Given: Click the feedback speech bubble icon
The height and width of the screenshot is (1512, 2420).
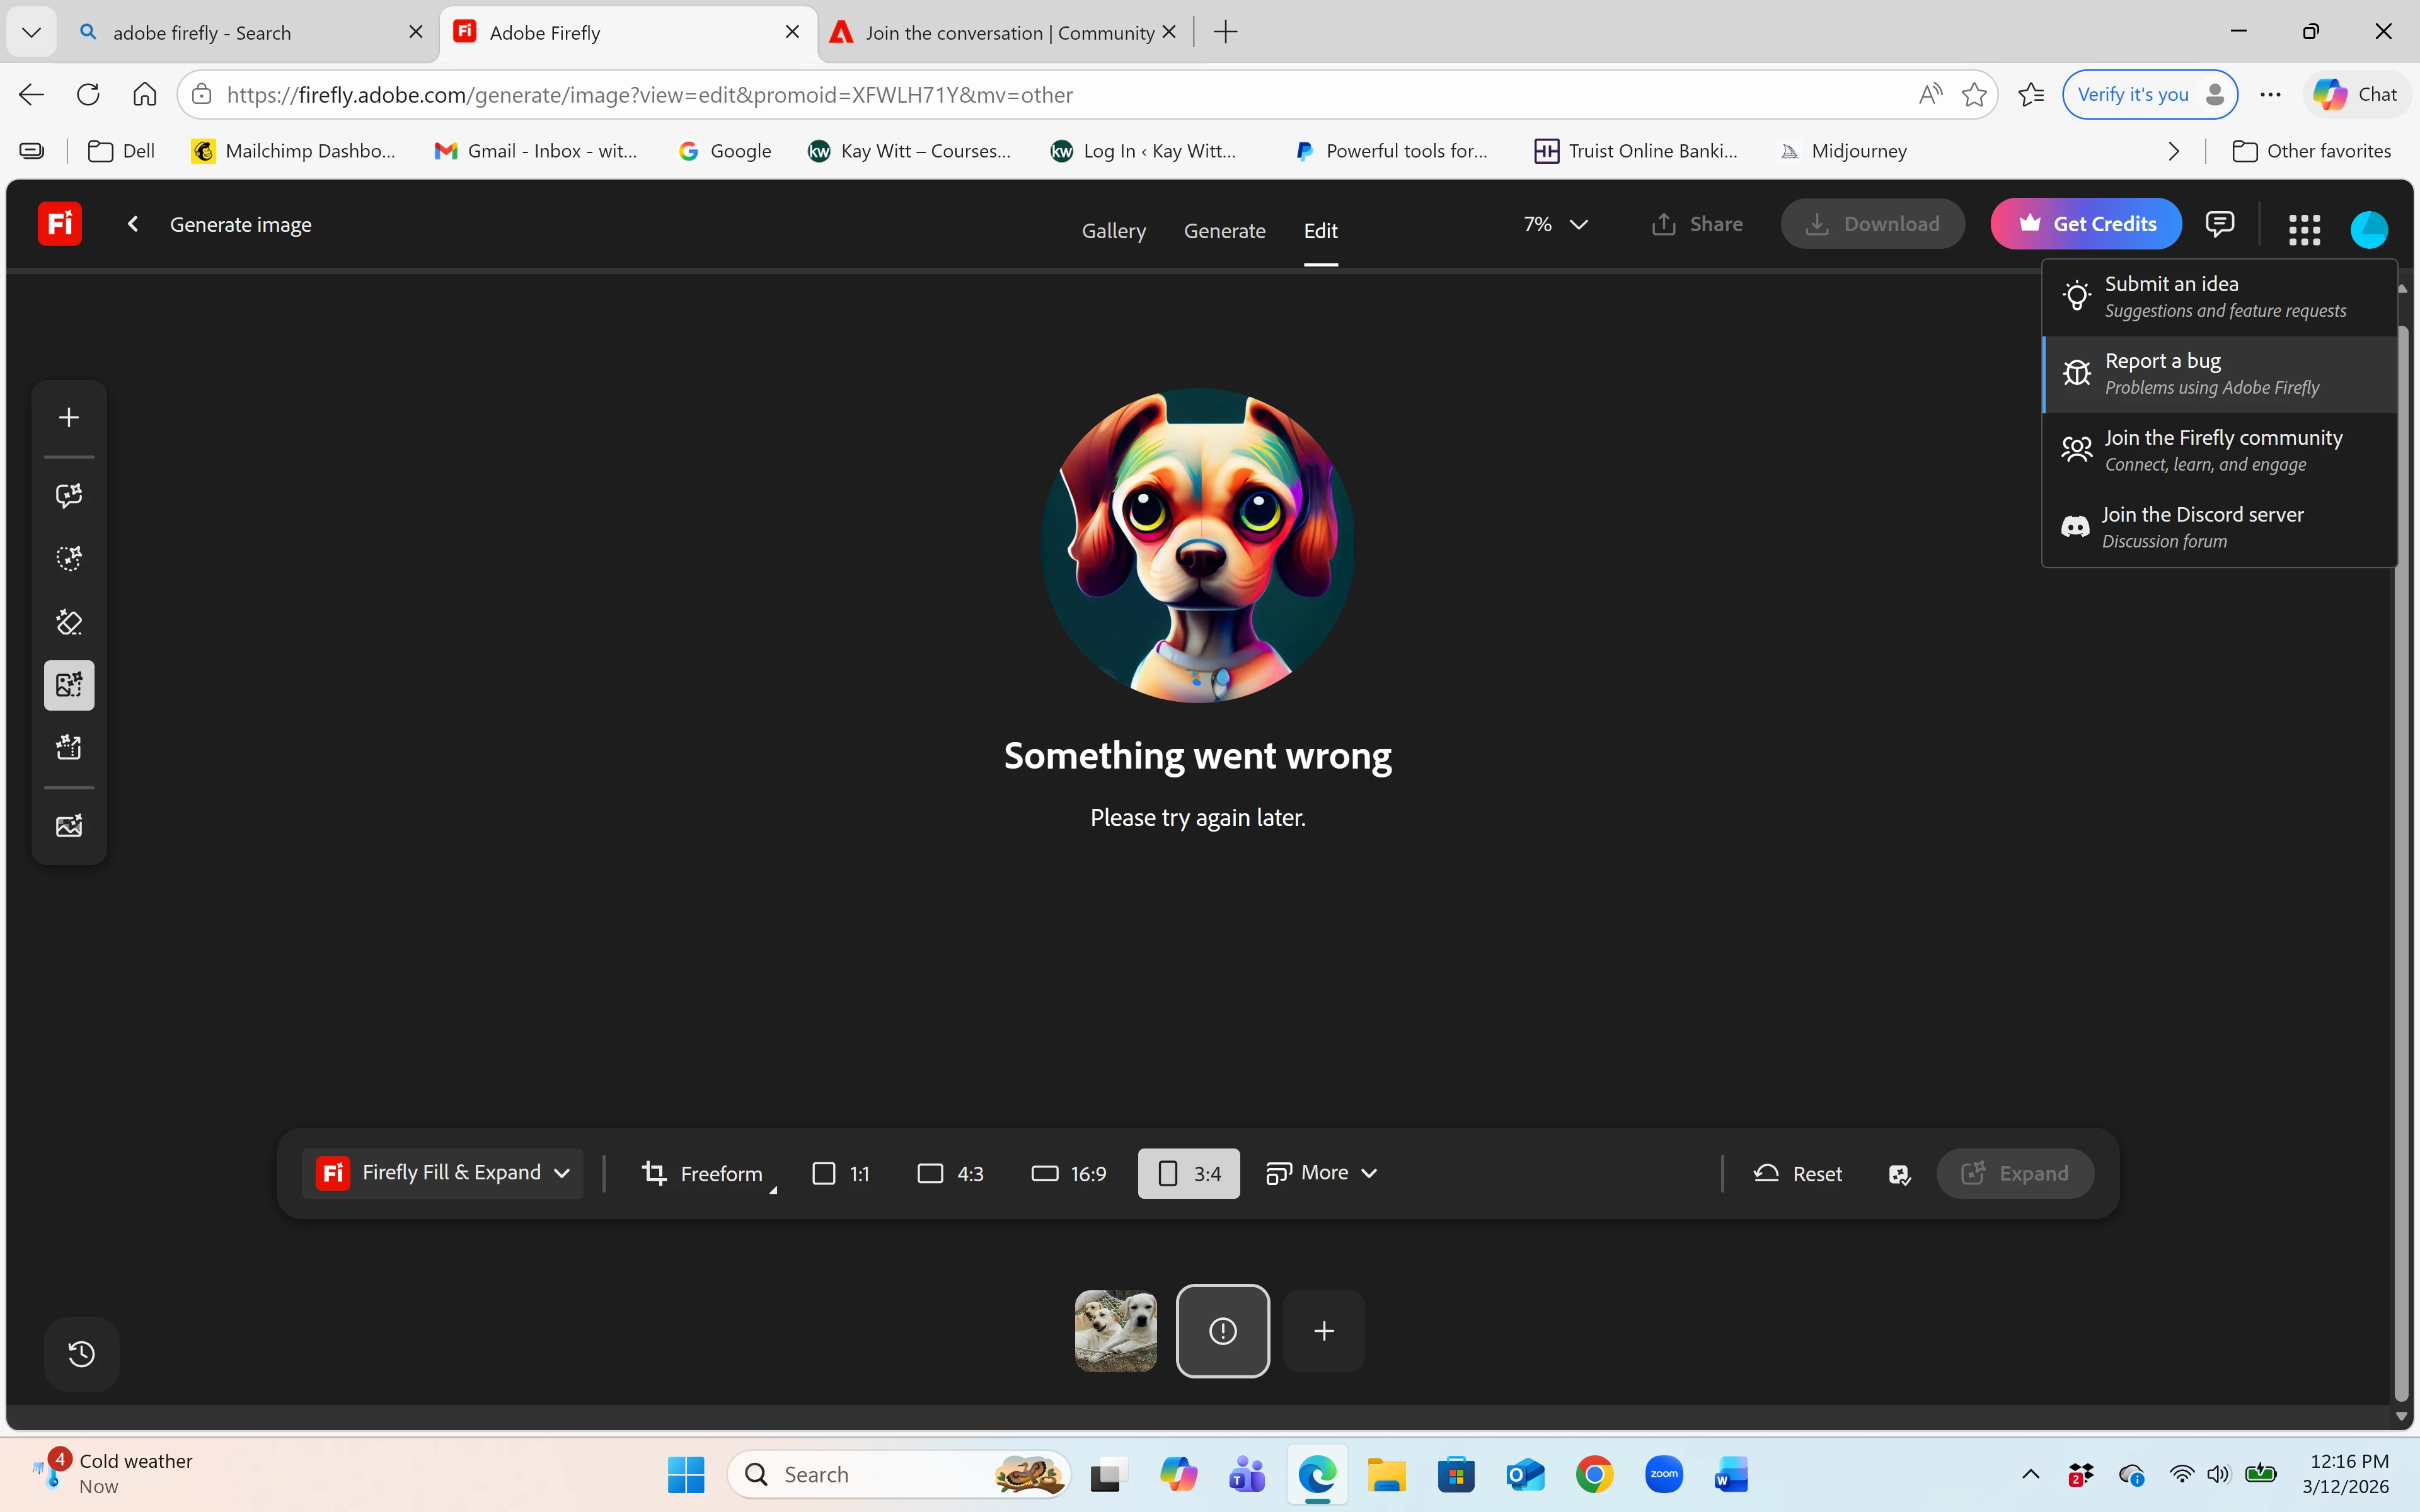Looking at the screenshot, I should (x=2219, y=224).
